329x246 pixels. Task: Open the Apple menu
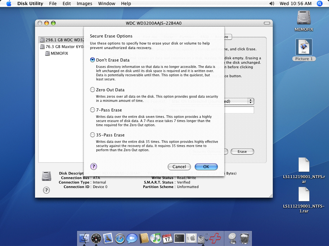[9, 4]
